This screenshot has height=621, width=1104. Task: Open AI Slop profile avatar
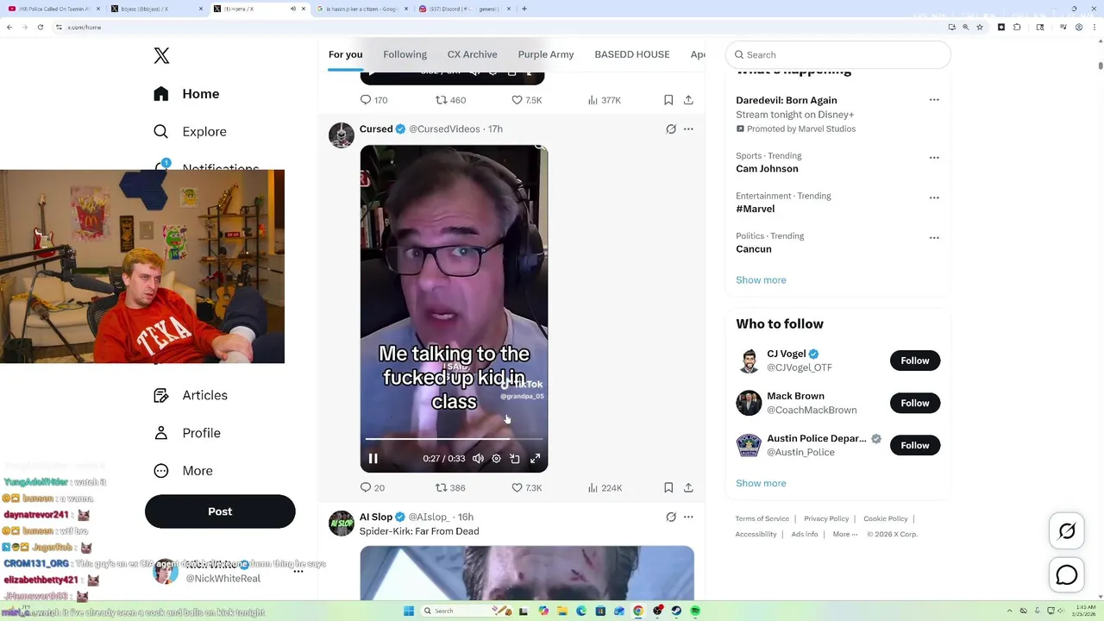click(x=342, y=523)
